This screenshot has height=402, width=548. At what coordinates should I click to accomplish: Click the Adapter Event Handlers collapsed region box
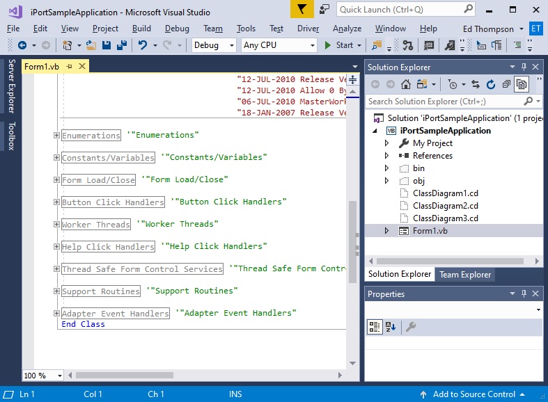point(116,314)
